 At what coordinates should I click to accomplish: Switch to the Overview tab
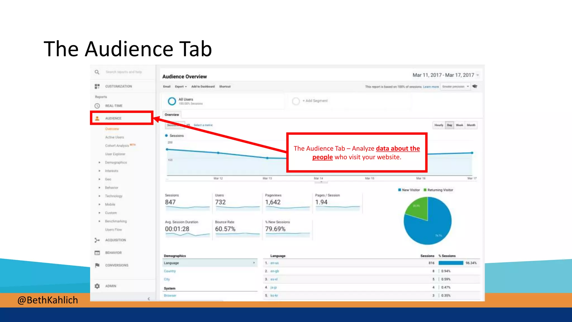[172, 115]
